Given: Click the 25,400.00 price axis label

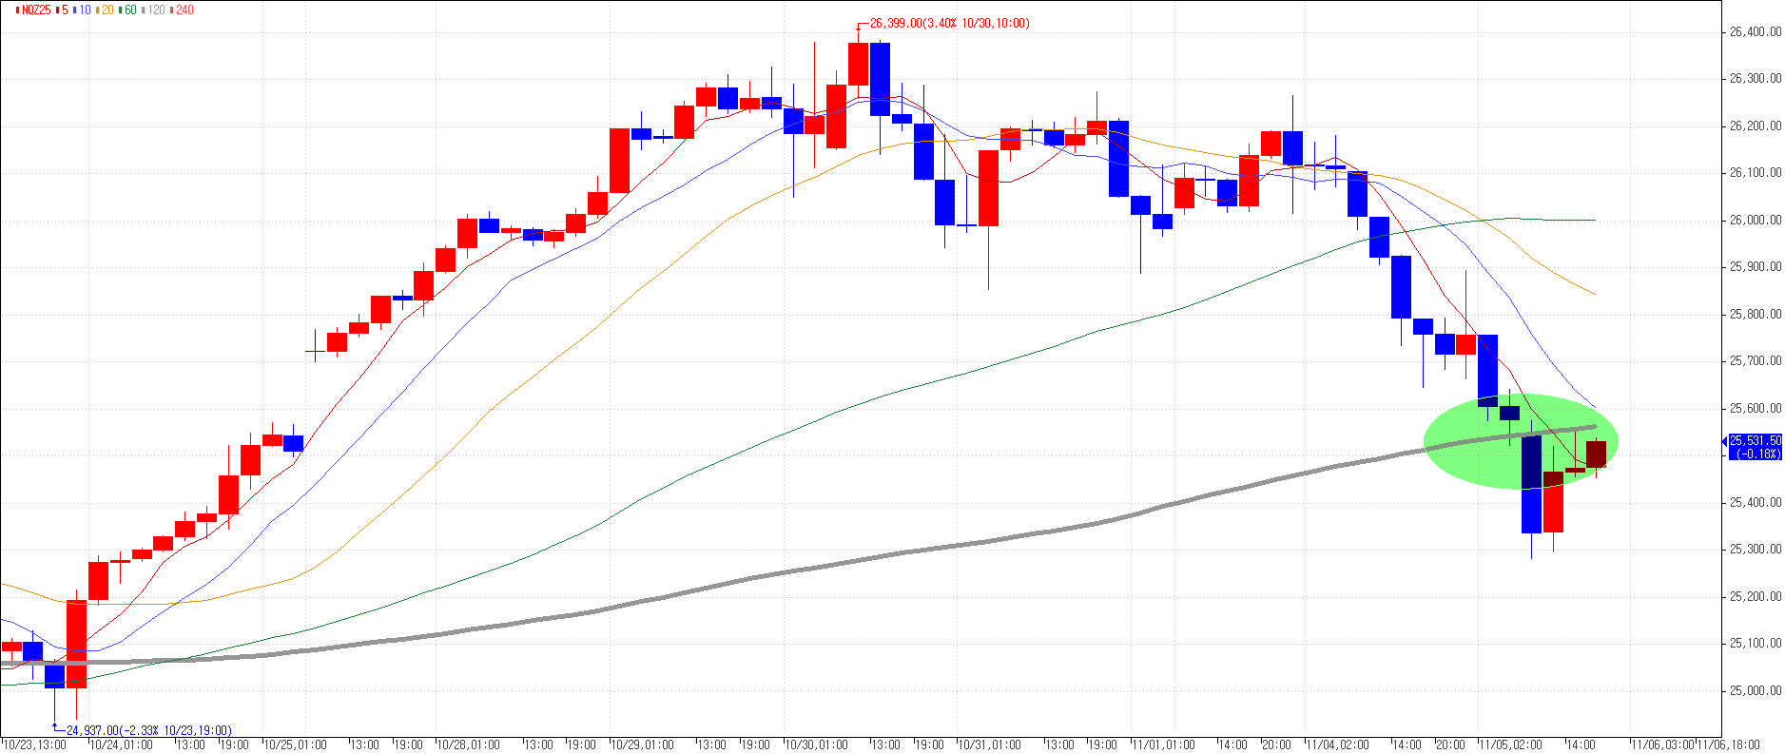Looking at the screenshot, I should [x=1756, y=503].
